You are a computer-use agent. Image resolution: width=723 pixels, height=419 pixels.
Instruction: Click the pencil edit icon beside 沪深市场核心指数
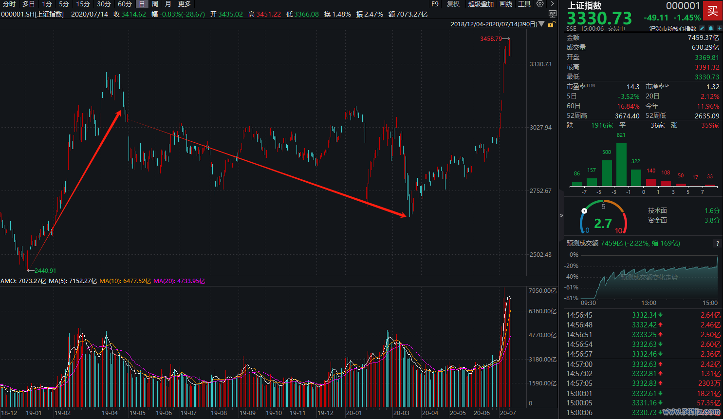click(702, 28)
